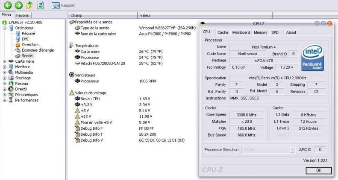Click the Performances hourglass icon
Screen dimensions: 338x180
click(11, 100)
